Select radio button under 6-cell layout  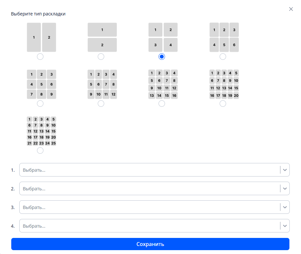[223, 57]
